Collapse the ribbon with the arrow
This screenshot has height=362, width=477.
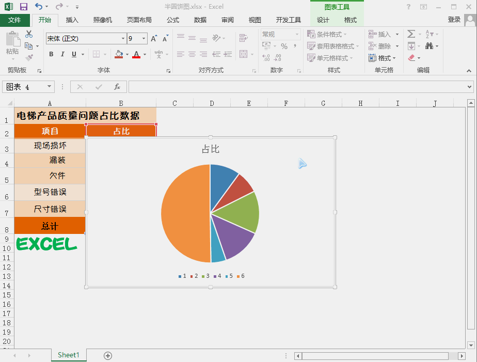pos(469,71)
